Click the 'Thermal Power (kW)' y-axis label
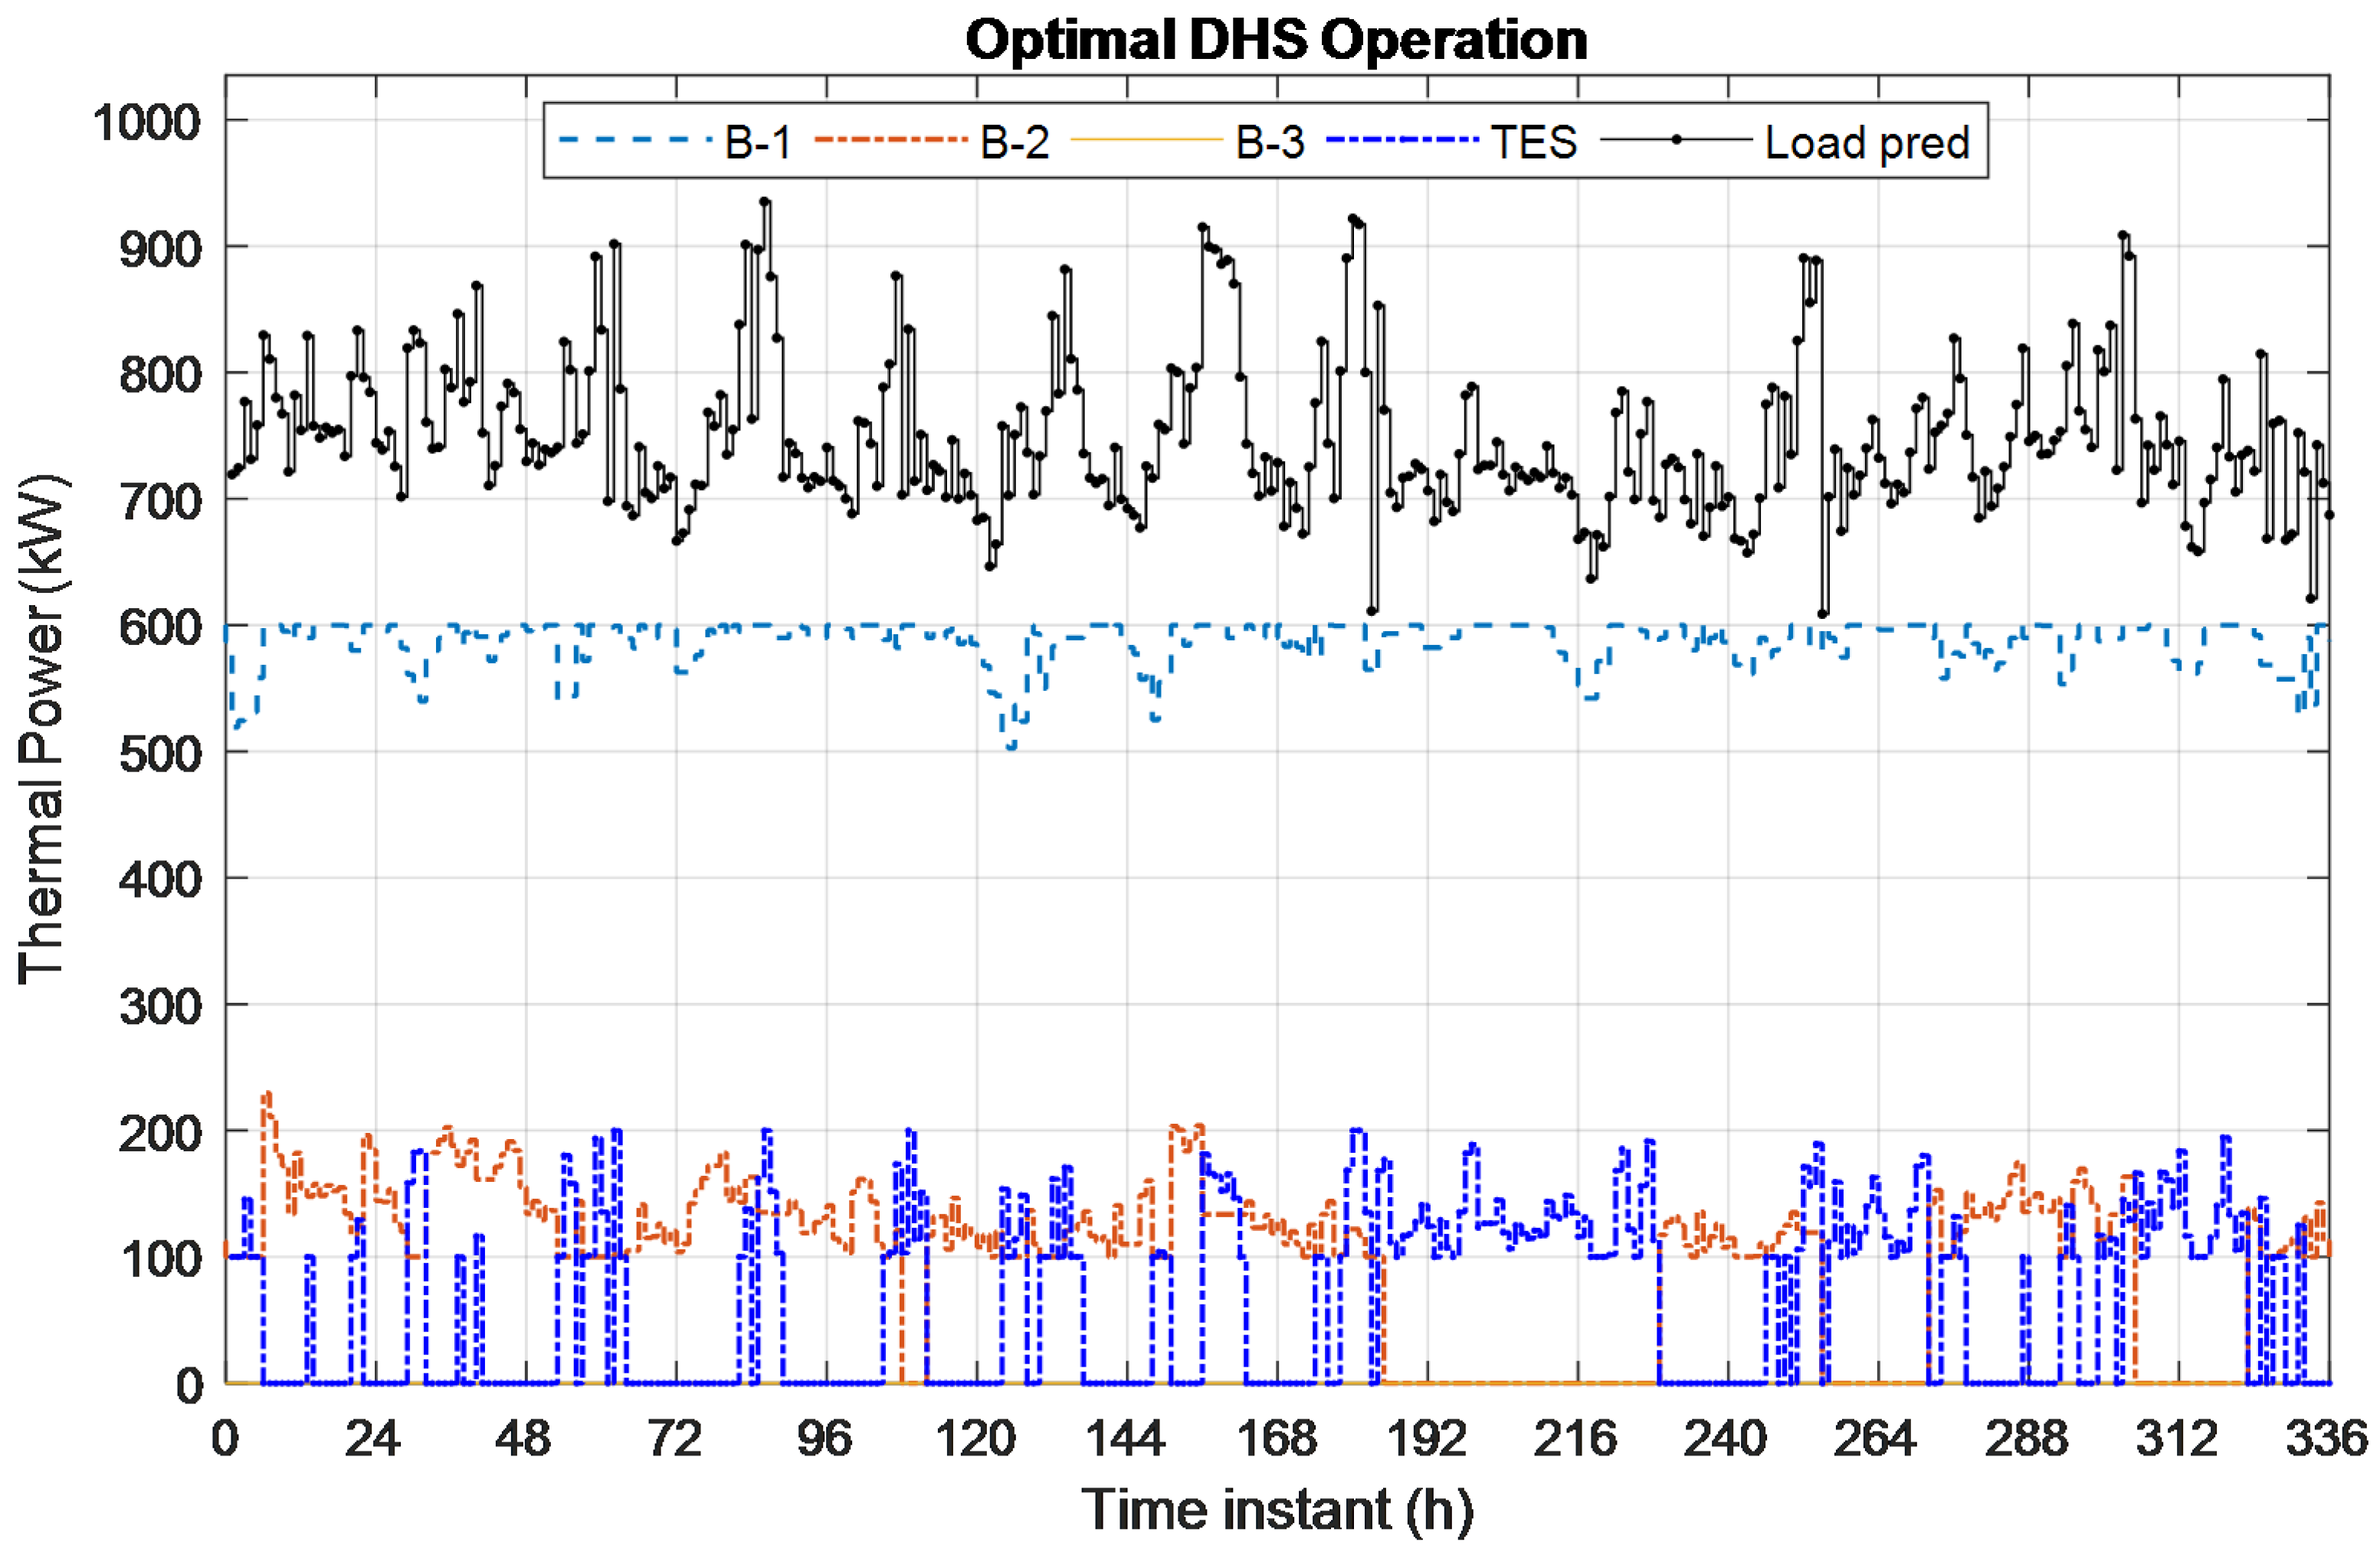2380x1555 pixels. click(x=42, y=729)
